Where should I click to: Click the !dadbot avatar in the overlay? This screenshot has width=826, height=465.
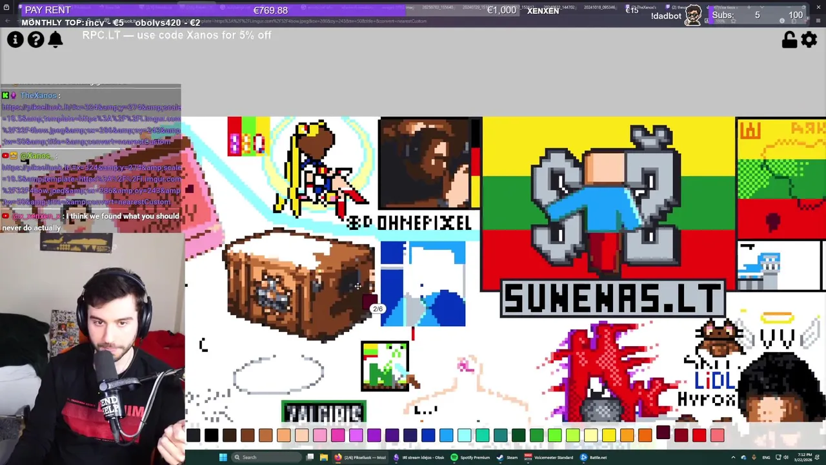(692, 15)
